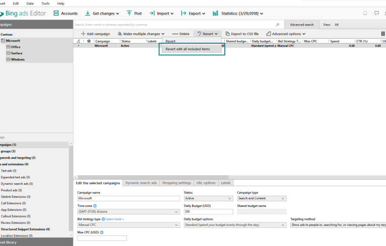Open the URL options tab
This screenshot has width=386, height=246.
(206, 183)
